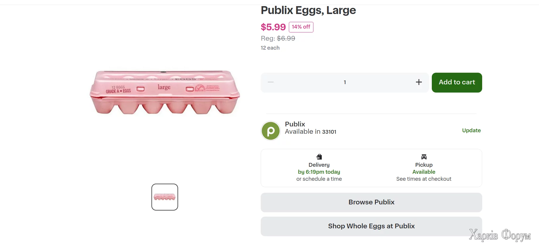Image resolution: width=539 pixels, height=247 pixels.
Task: Click the Publix Eggs, Large title
Action: click(x=308, y=11)
